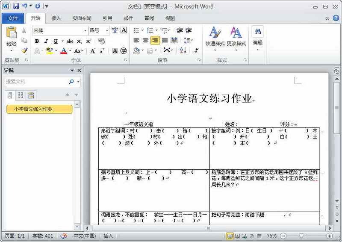Toggle Bold formatting
Screen dimensions: 342x242
37,41
